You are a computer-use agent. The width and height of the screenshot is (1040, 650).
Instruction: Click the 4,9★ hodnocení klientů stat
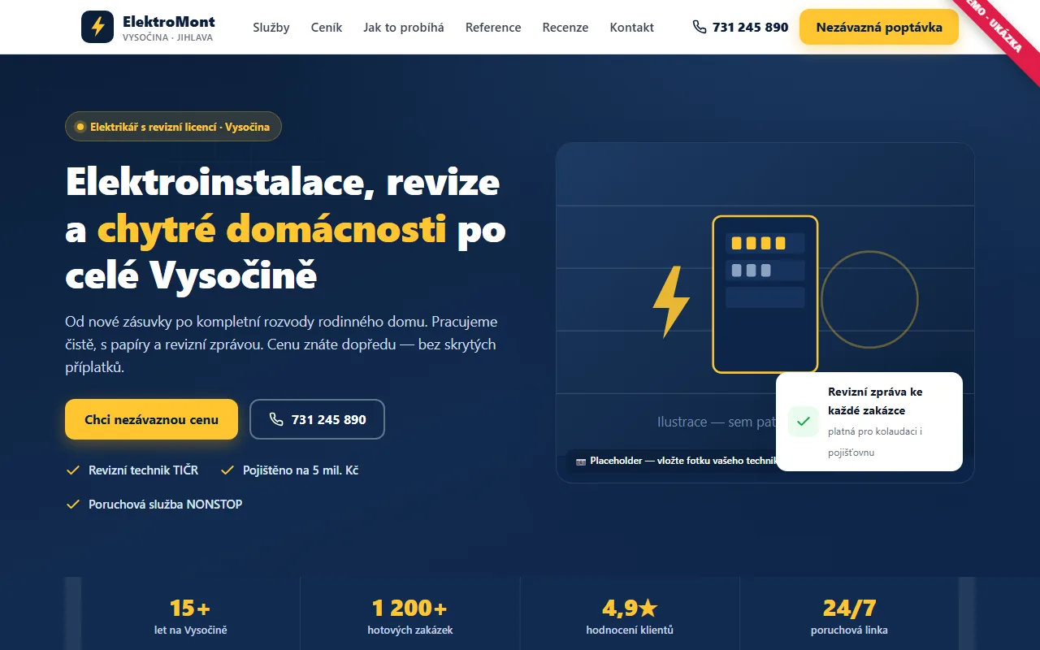[630, 617]
